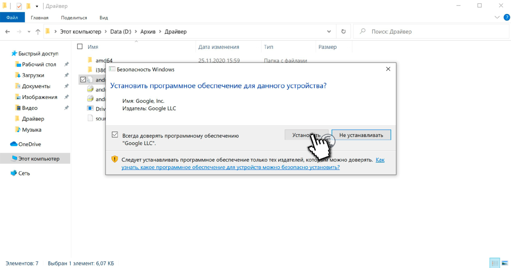Image resolution: width=511 pixels, height=268 pixels.
Task: Click the pin icon next to Загрузки
Action: tap(66, 75)
